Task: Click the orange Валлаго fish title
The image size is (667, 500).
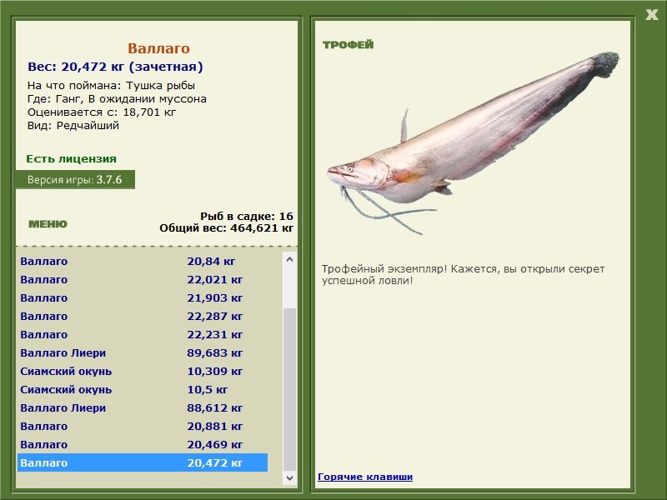Action: (158, 48)
